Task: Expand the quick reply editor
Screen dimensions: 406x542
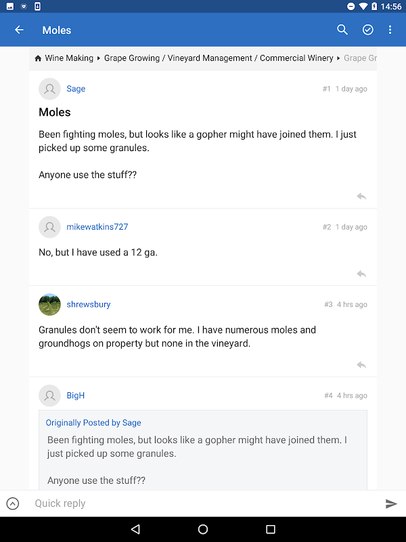Action: click(13, 503)
